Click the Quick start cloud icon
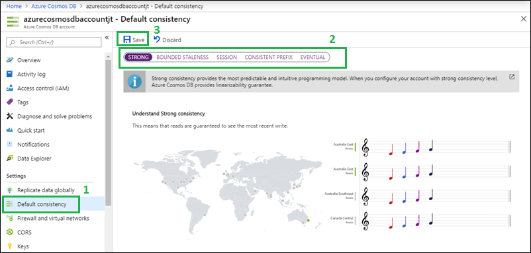The height and width of the screenshot is (253, 531). pyautogui.click(x=10, y=130)
